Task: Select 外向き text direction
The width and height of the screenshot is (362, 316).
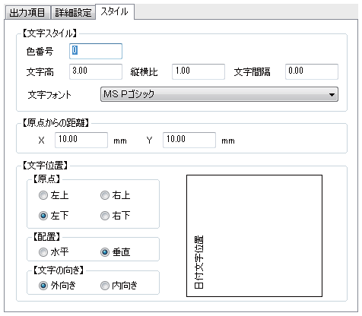Action: click(43, 286)
